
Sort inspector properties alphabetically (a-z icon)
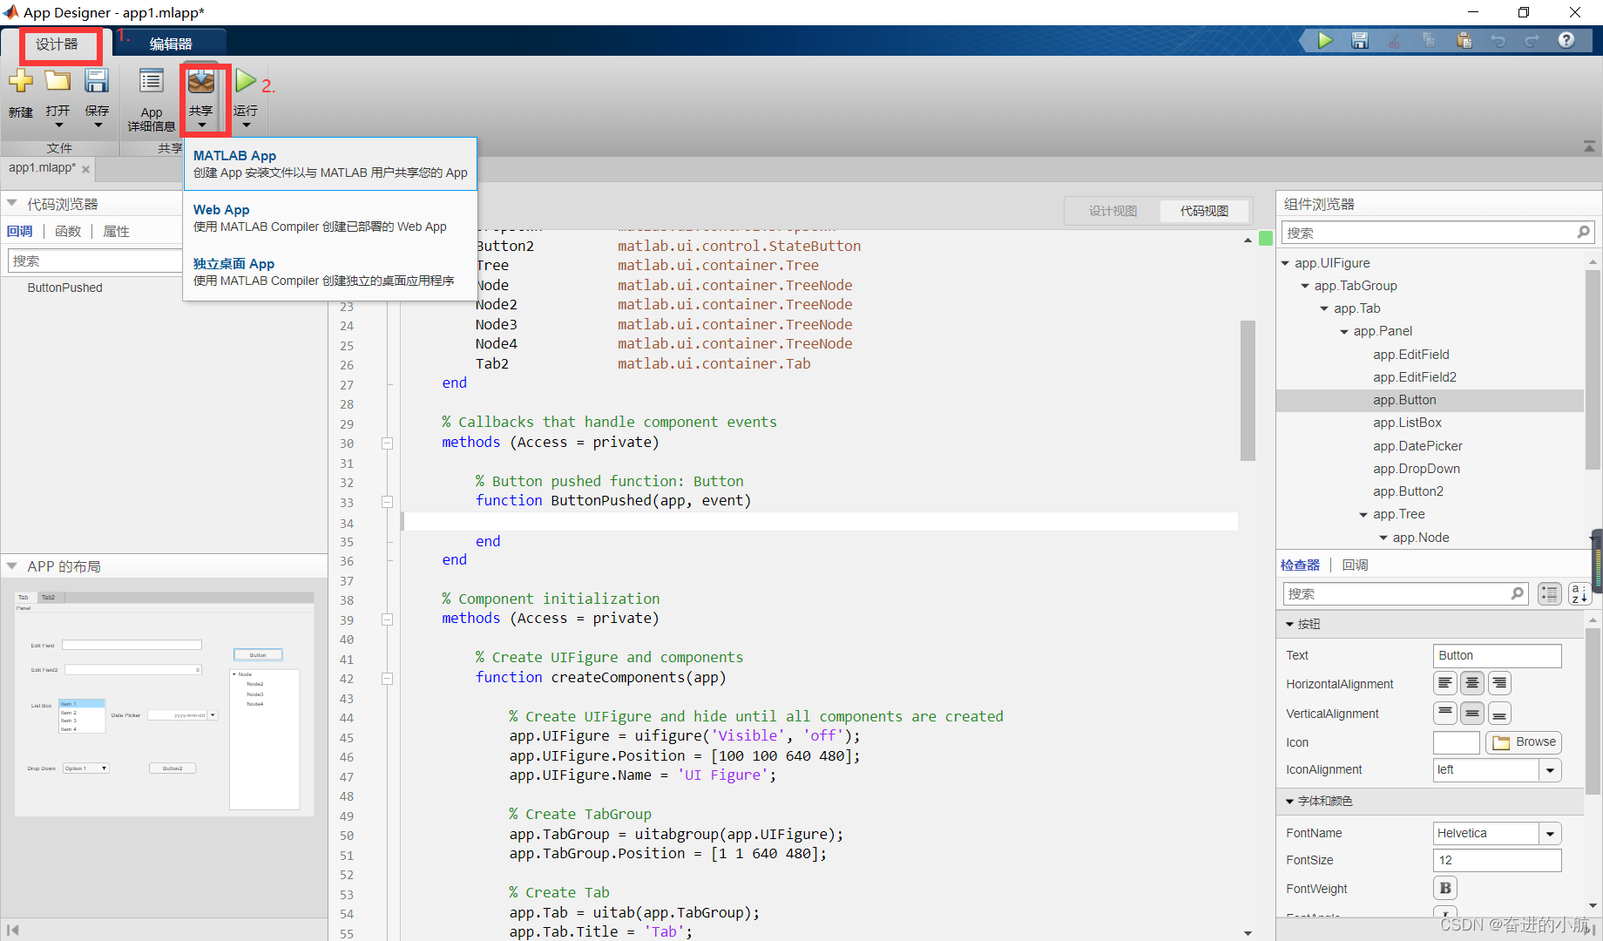(1579, 594)
